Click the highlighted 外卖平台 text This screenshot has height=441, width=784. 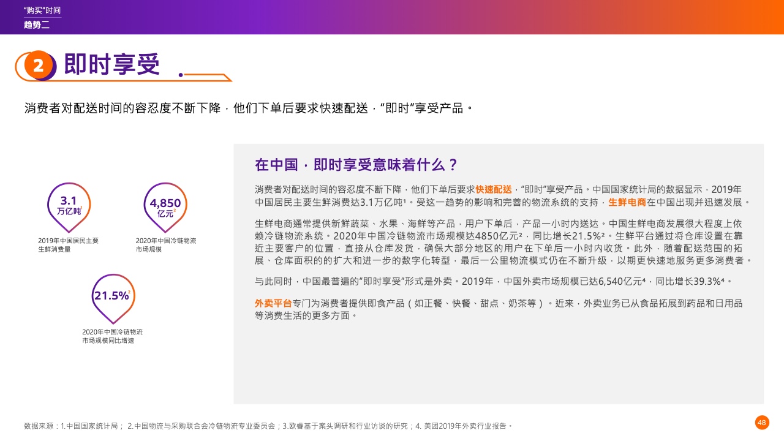click(x=273, y=303)
